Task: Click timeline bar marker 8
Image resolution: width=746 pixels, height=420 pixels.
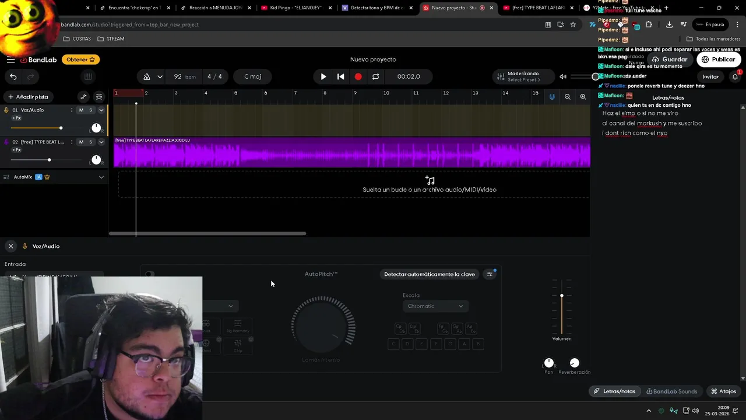Action: [x=325, y=93]
